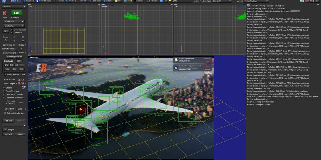321x160 pixels.
Task: Click the Field of View value field
Action: point(21,80)
